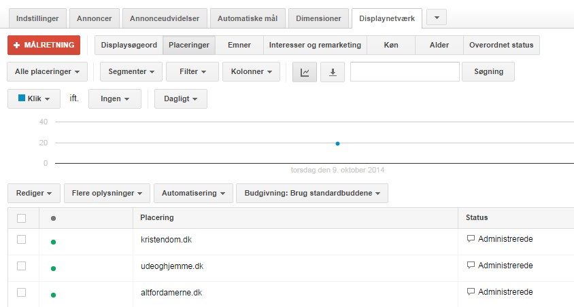
Task: Check the box for kristendom.dk row
Action: [x=22, y=239]
